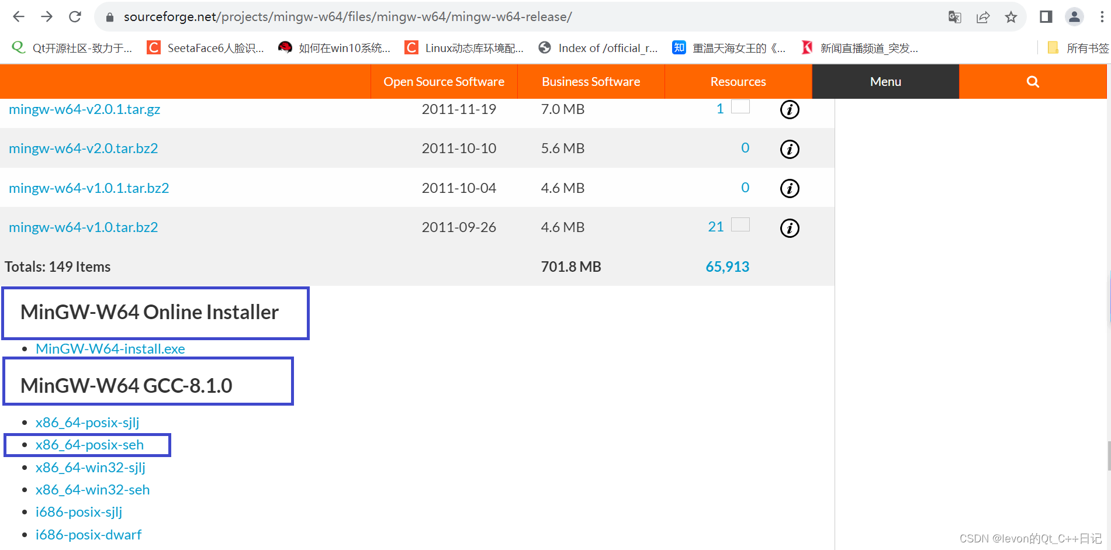Open Chrome profile avatar
The width and height of the screenshot is (1111, 550).
coord(1074,17)
